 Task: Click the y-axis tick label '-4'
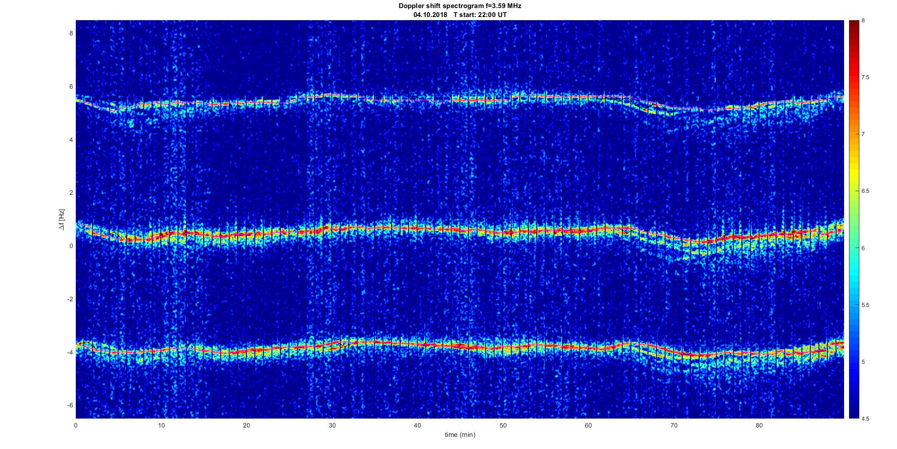[x=70, y=352]
